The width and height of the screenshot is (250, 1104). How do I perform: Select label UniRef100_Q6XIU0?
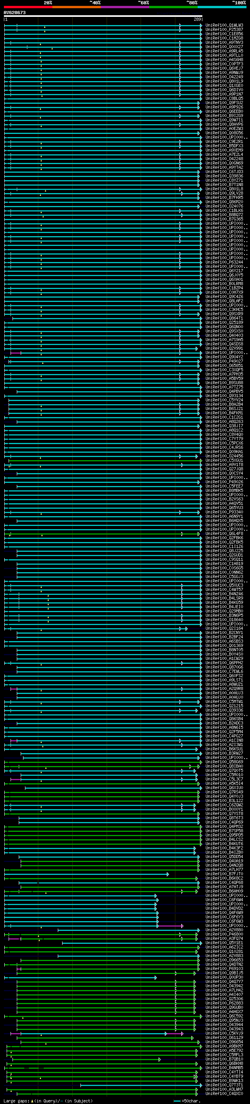pyautogui.click(x=224, y=788)
